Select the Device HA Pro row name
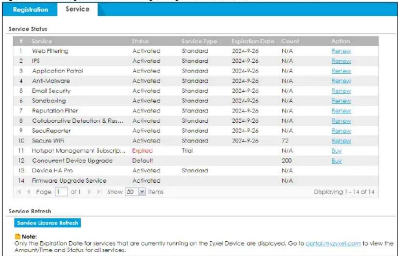Screen dimensions: 398x256 [52, 171]
